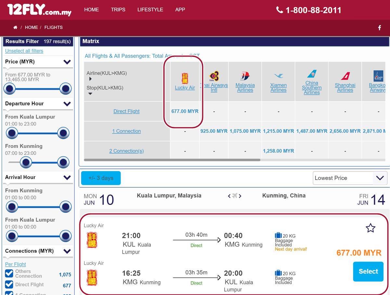The height and width of the screenshot is (295, 390).
Task: Select the 925.00 MYR Thai Airways fare
Action: [x=214, y=131]
